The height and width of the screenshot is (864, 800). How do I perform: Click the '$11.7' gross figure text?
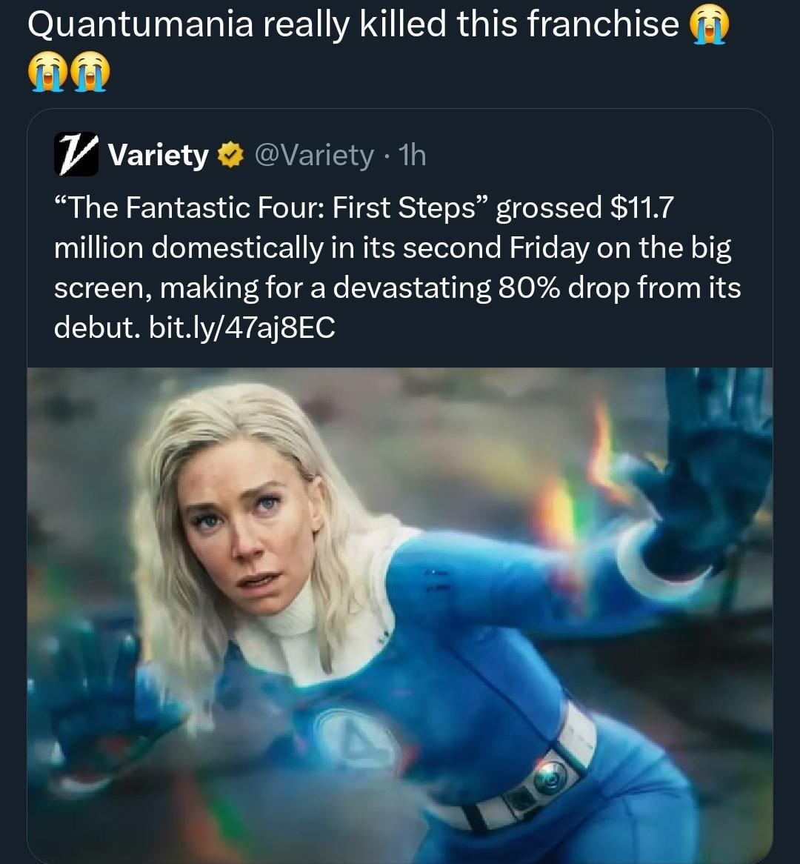[642, 208]
